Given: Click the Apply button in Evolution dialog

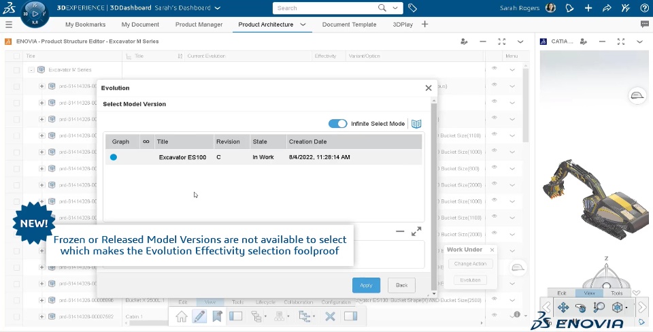Looking at the screenshot, I should [366, 285].
